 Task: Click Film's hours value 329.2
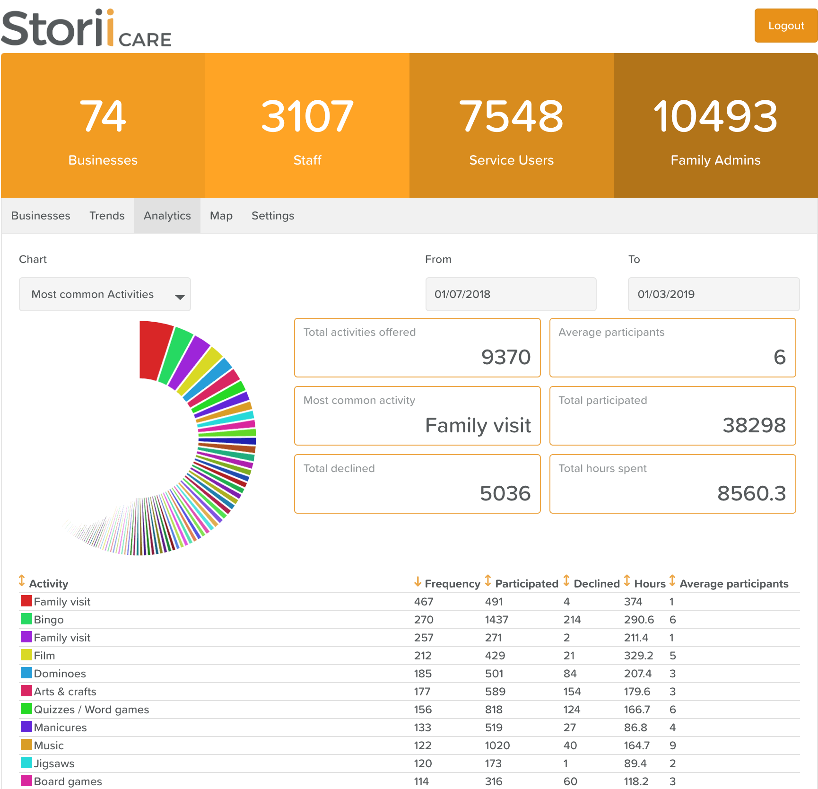(639, 656)
